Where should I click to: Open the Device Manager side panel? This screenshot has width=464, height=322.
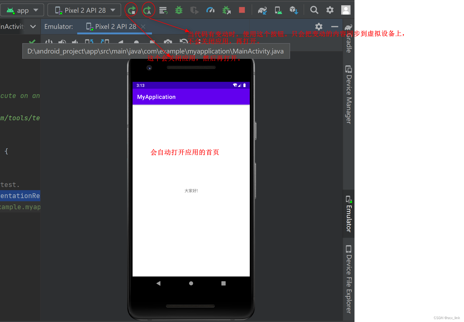coord(349,95)
